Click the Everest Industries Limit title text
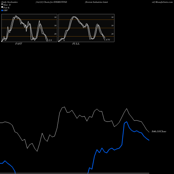174x174 pixels. [x=96, y=2]
